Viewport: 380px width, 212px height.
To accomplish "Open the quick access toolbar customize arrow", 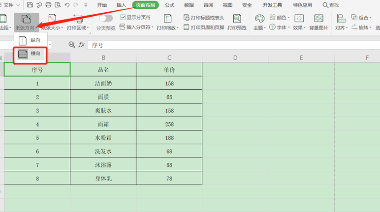I will point(86,5).
